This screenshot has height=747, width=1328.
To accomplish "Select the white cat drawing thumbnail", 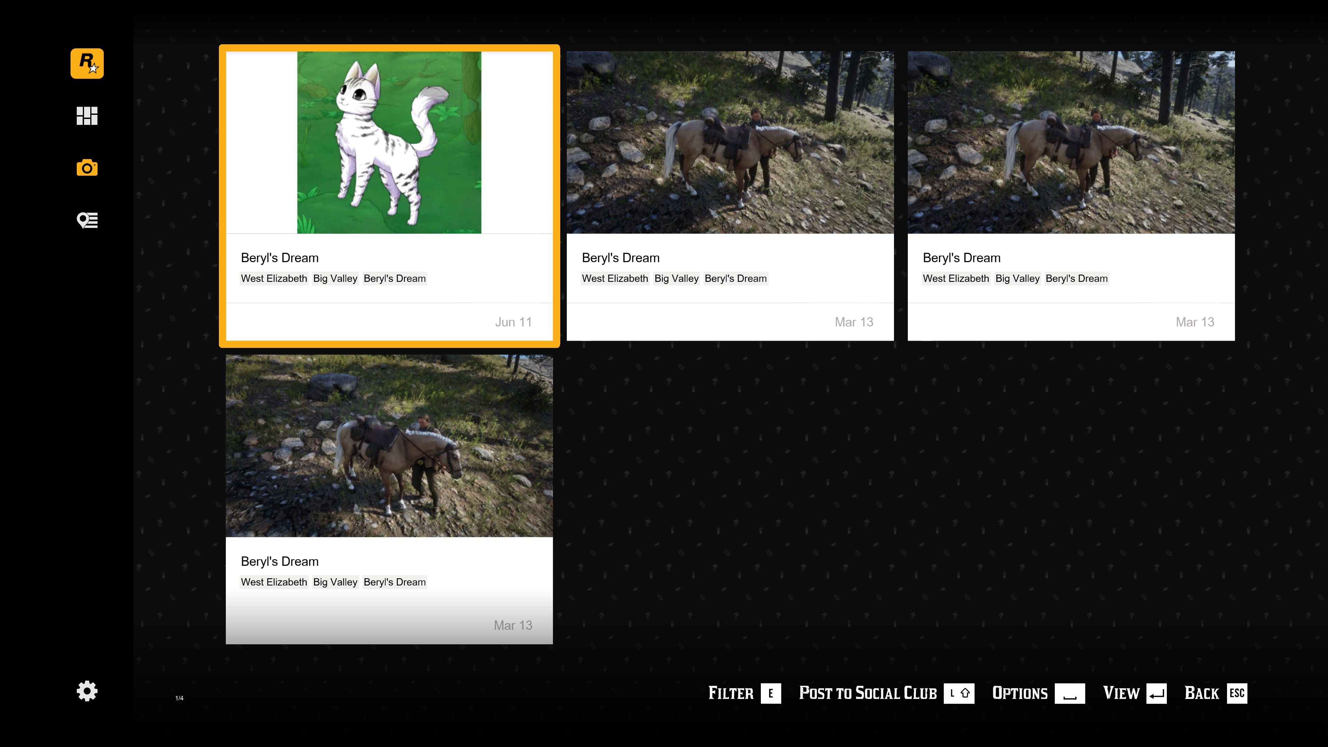I will pos(389,142).
